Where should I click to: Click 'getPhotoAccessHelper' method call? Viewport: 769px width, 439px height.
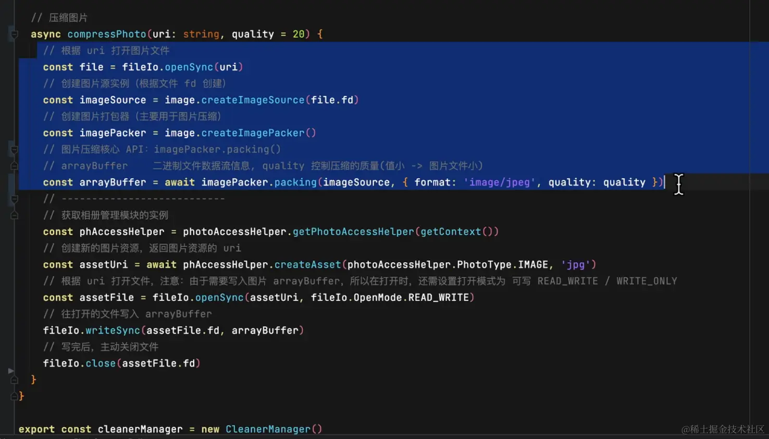(353, 231)
